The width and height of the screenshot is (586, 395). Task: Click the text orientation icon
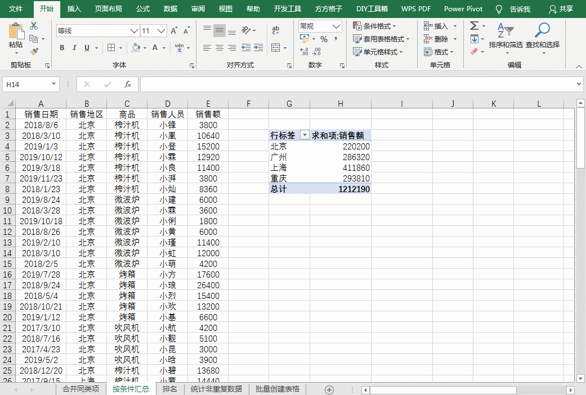pyautogui.click(x=247, y=30)
